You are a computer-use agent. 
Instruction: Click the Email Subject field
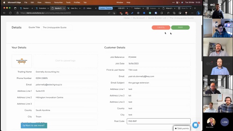[159, 83]
